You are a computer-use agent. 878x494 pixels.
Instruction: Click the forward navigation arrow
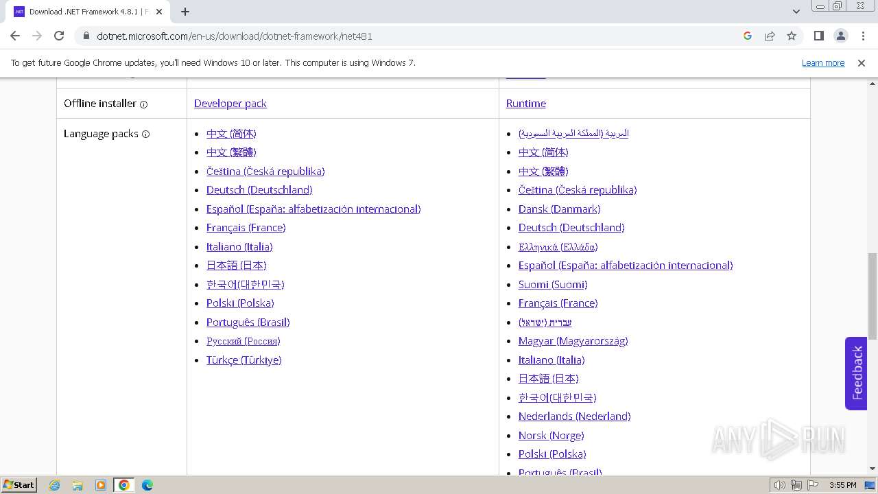(x=37, y=36)
